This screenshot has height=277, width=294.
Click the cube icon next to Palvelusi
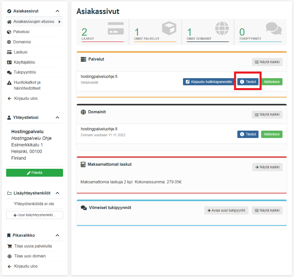point(9,32)
